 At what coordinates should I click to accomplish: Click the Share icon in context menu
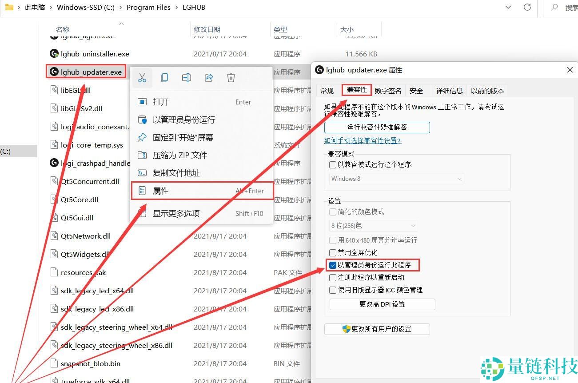209,78
